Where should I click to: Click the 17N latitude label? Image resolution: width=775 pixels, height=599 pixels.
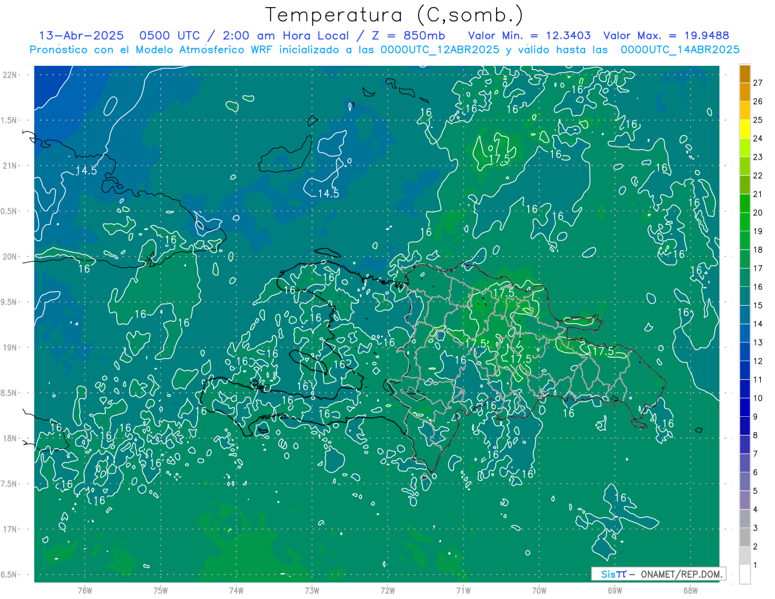point(11,529)
